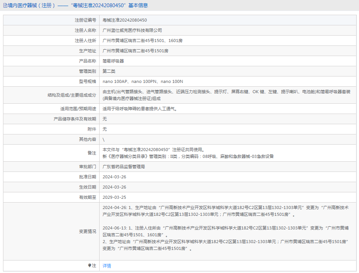Select management class value 第二类
The height and width of the screenshot is (273, 359).
(109, 72)
